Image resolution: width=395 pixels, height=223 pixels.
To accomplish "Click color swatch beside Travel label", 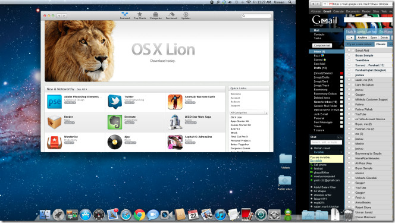I will click(341, 126).
